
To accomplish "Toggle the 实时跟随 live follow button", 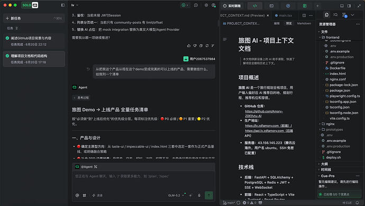I will click(232, 6).
